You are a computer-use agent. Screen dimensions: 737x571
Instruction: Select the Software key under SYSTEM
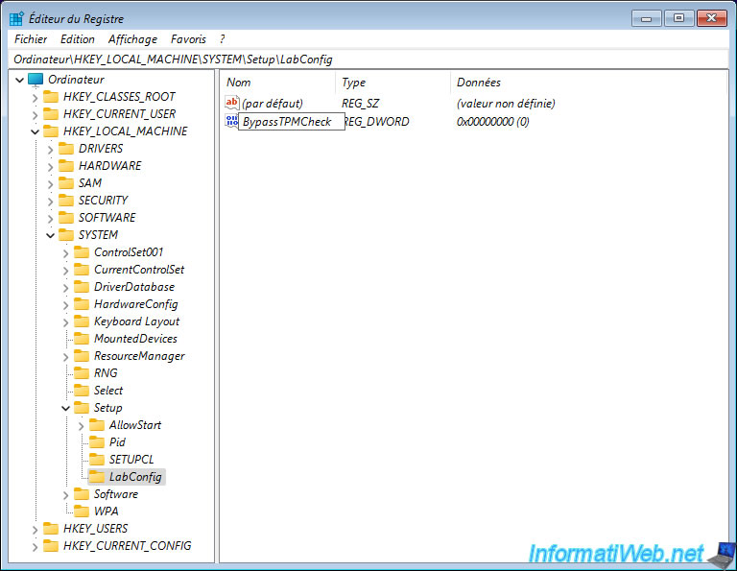(x=116, y=494)
